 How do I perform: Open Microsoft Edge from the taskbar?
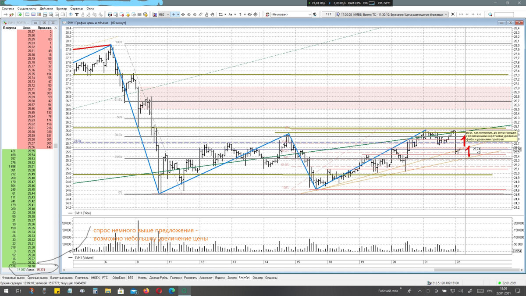point(172,291)
